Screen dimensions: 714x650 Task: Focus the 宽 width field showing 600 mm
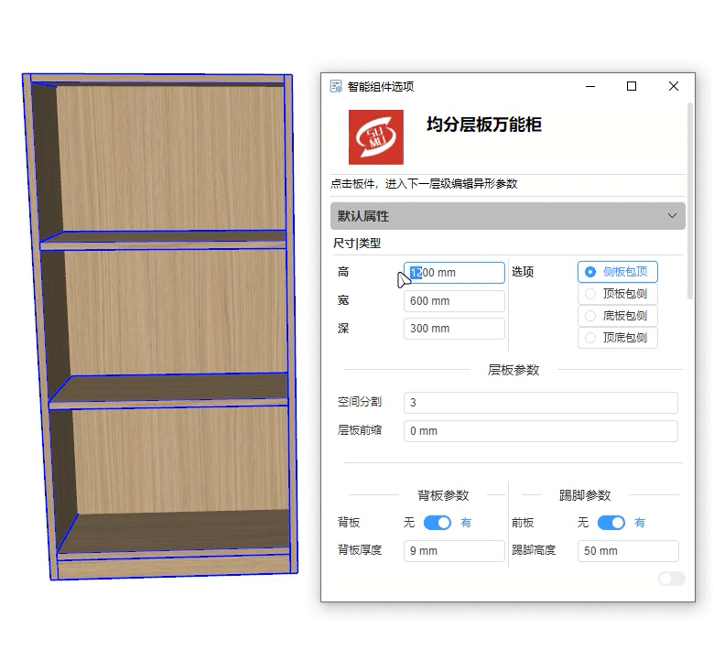pos(454,301)
